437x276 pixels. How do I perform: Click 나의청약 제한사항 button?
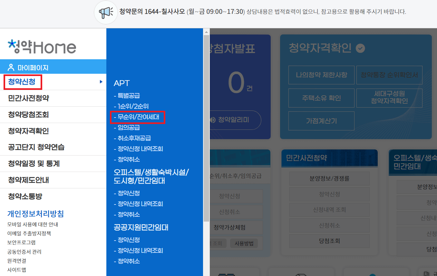pyautogui.click(x=321, y=75)
